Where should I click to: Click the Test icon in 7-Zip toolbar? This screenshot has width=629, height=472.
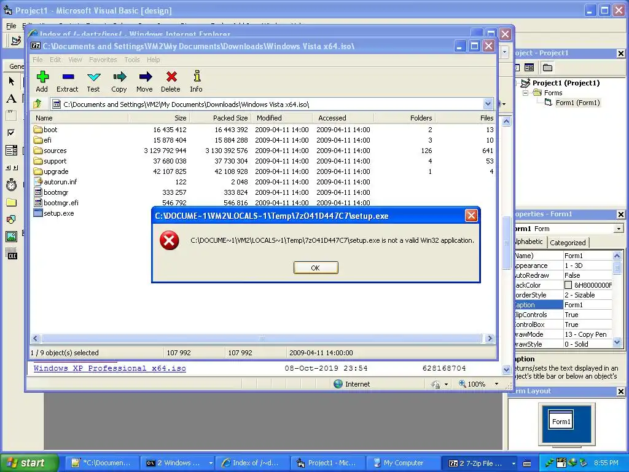[93, 77]
